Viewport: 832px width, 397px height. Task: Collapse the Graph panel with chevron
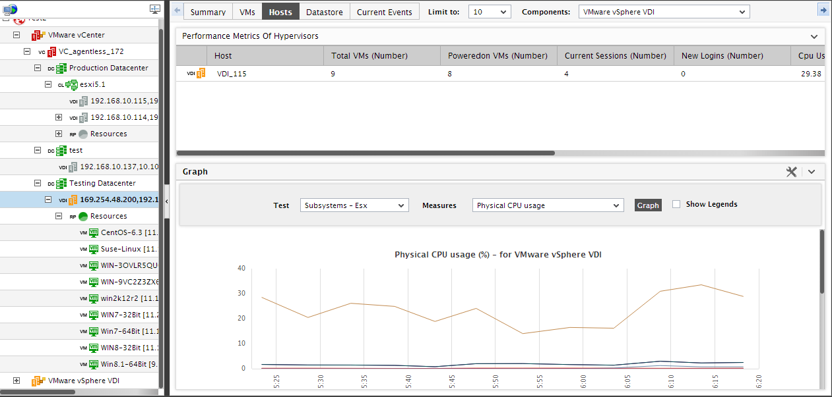[x=812, y=172]
